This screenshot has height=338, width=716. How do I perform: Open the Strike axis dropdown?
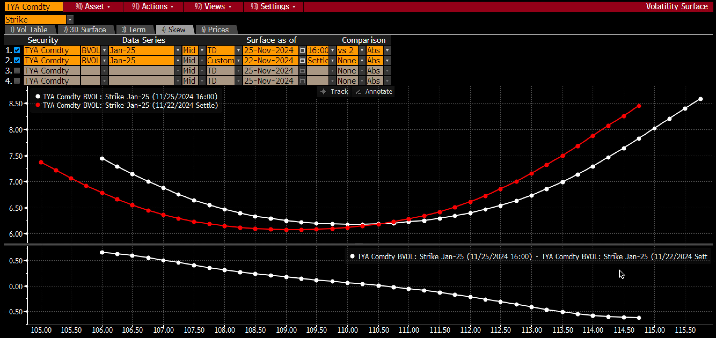coord(70,20)
